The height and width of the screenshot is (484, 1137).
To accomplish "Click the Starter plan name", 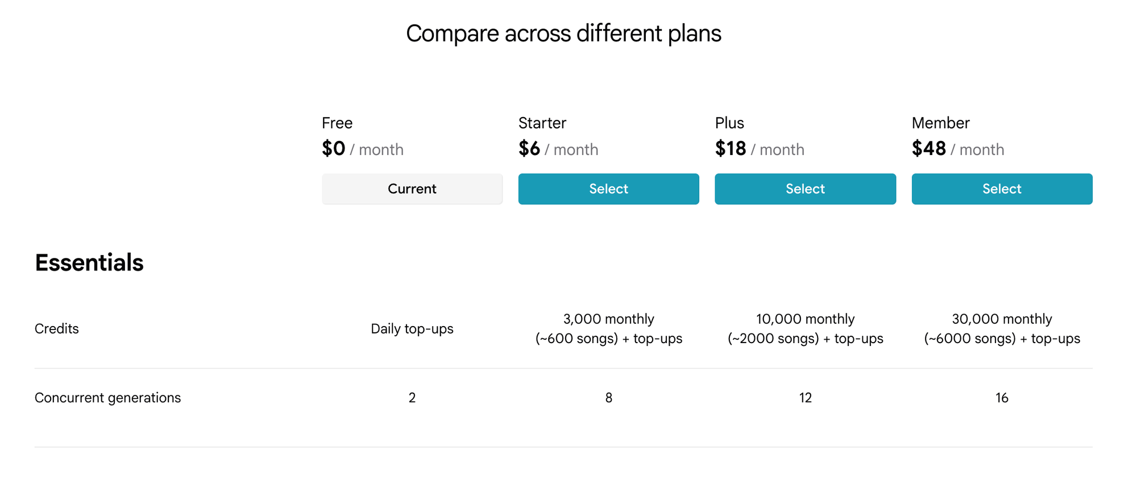I will tap(542, 123).
